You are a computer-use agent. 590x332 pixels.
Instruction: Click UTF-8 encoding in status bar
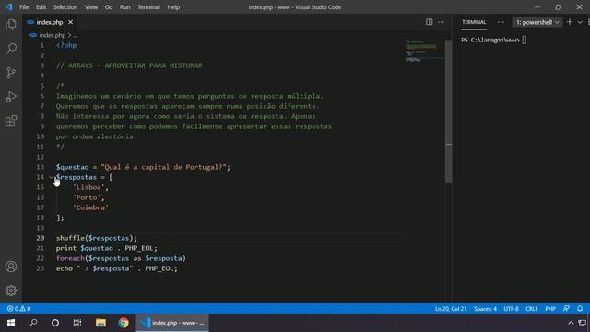511,309
